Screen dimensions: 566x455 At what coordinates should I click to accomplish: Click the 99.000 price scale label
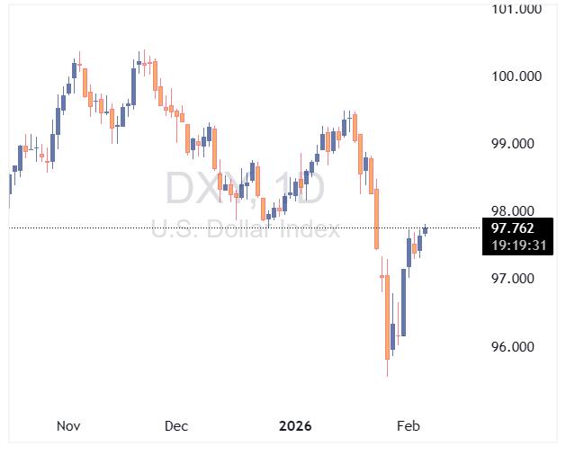point(516,144)
